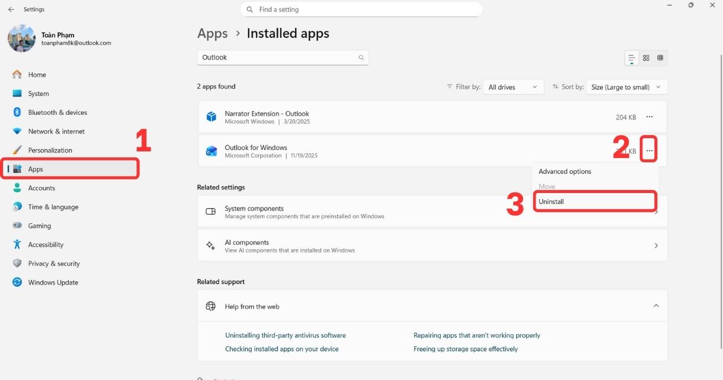Switch to list view layout icon
Image resolution: width=723 pixels, height=380 pixels.
point(631,58)
